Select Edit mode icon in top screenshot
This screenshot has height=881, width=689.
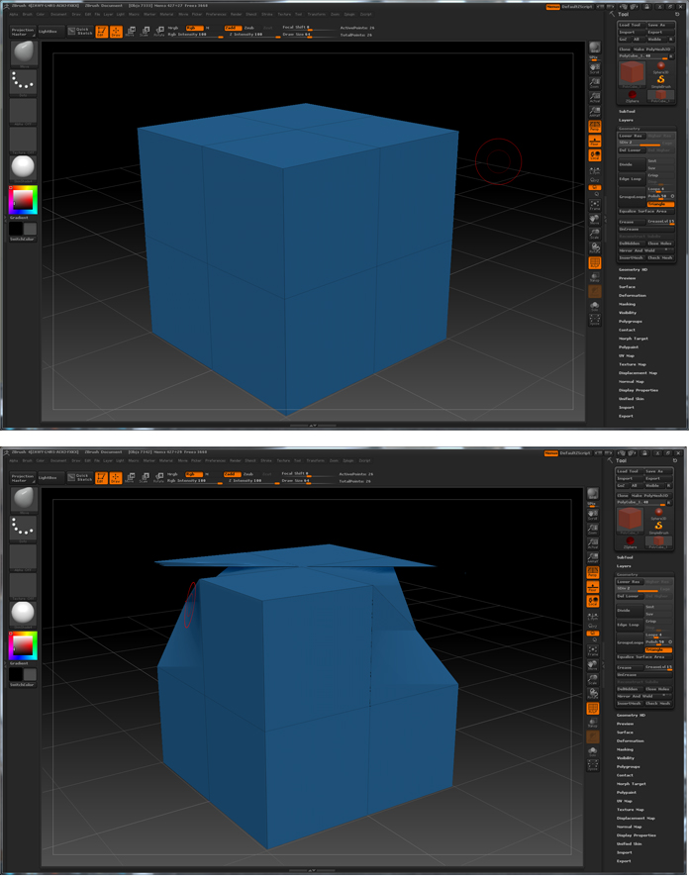tap(101, 32)
